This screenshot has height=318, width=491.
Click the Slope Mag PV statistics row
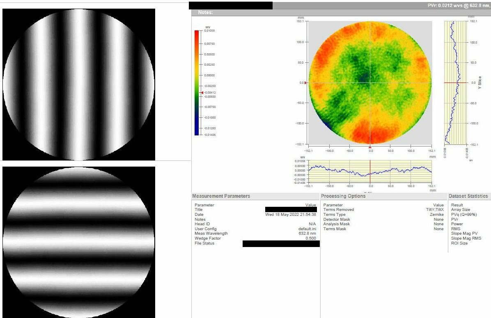pyautogui.click(x=464, y=233)
